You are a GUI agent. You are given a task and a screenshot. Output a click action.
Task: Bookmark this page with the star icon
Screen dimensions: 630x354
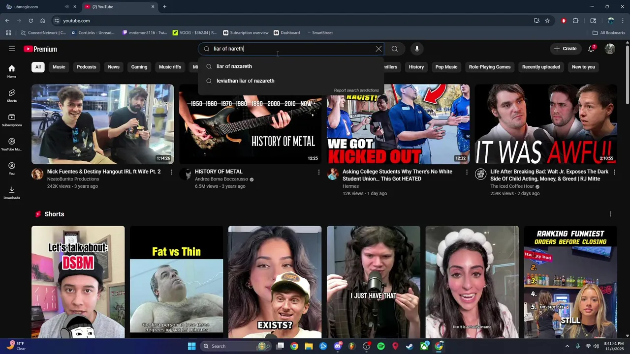click(547, 21)
